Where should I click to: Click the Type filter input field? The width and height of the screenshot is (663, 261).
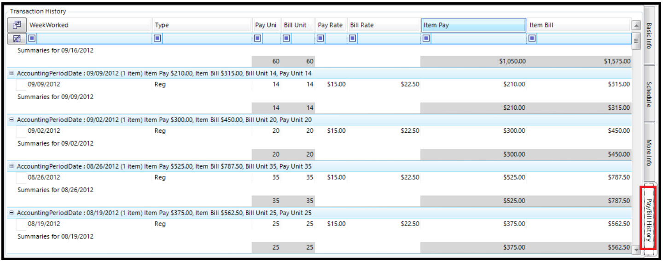pyautogui.click(x=206, y=39)
